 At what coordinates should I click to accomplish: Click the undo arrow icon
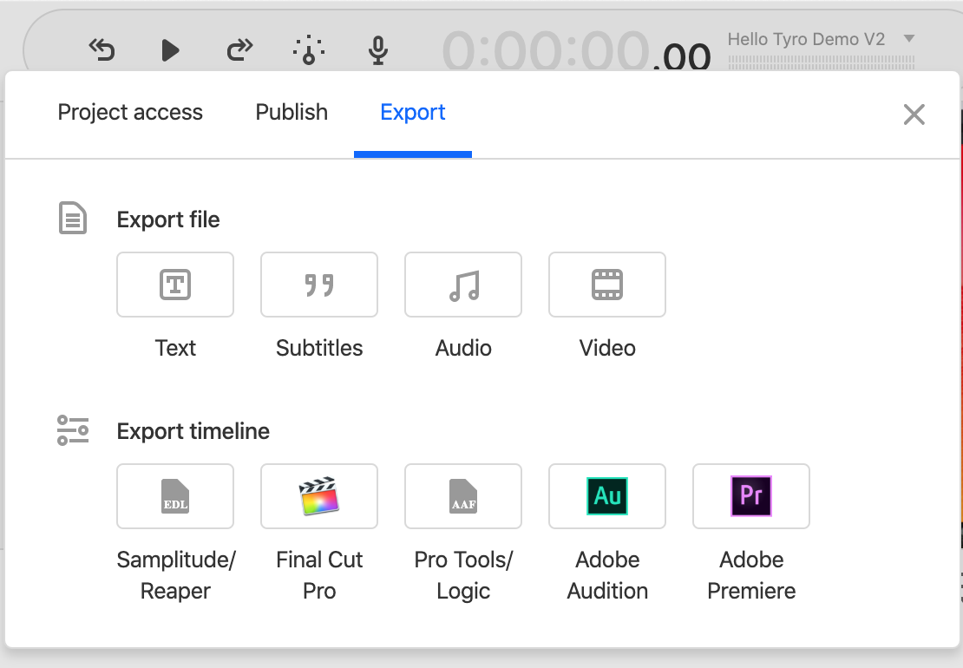(x=102, y=50)
